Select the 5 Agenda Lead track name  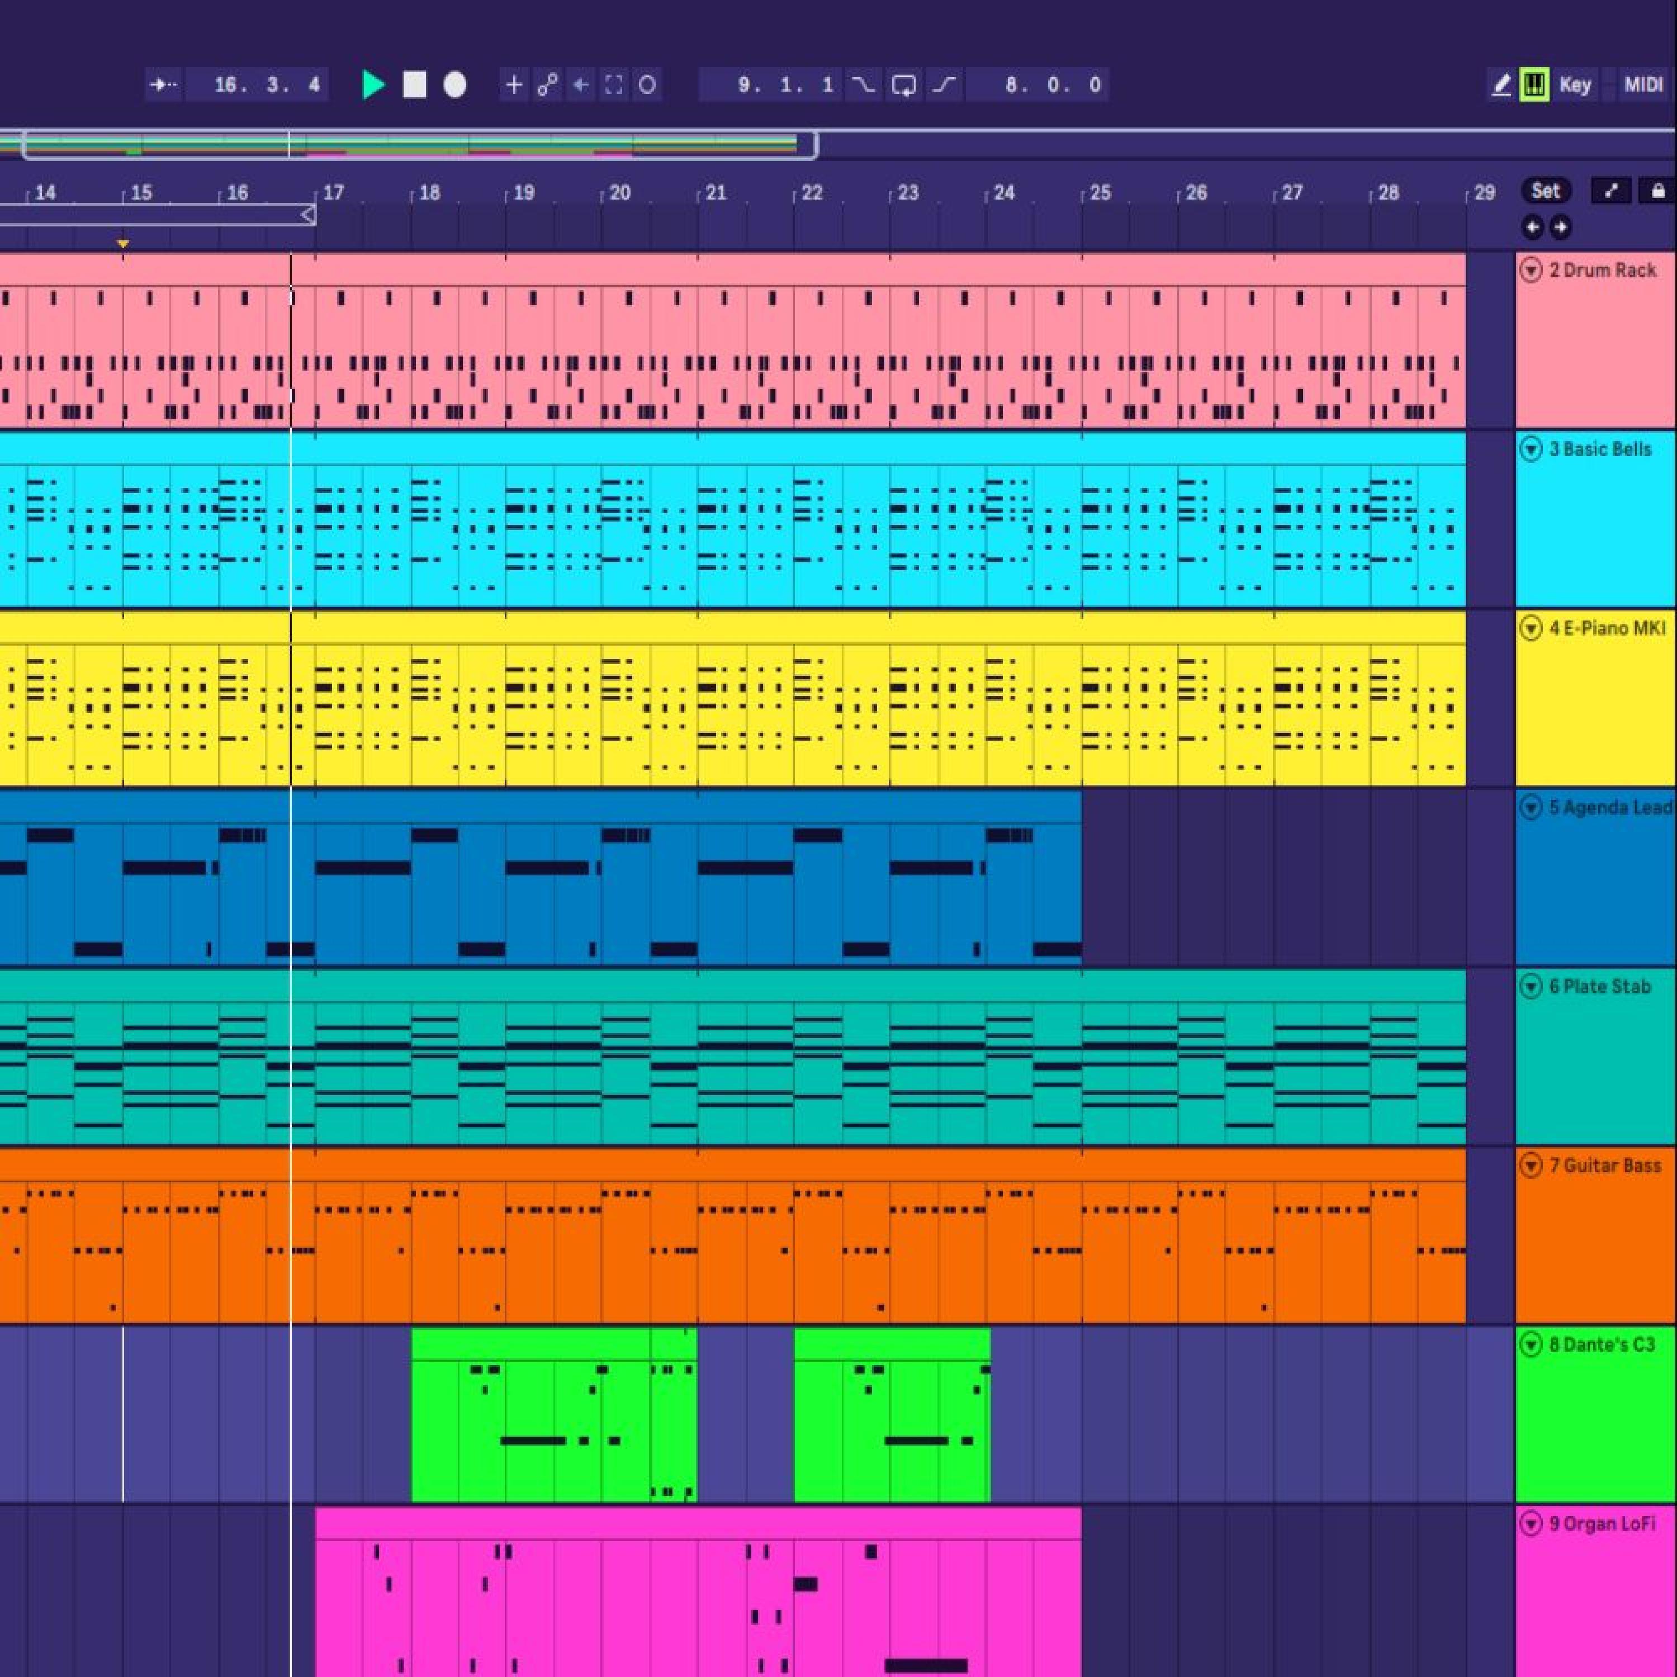(x=1611, y=807)
